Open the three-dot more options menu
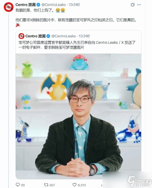Screen dimensions: 152x188 point(139,5)
